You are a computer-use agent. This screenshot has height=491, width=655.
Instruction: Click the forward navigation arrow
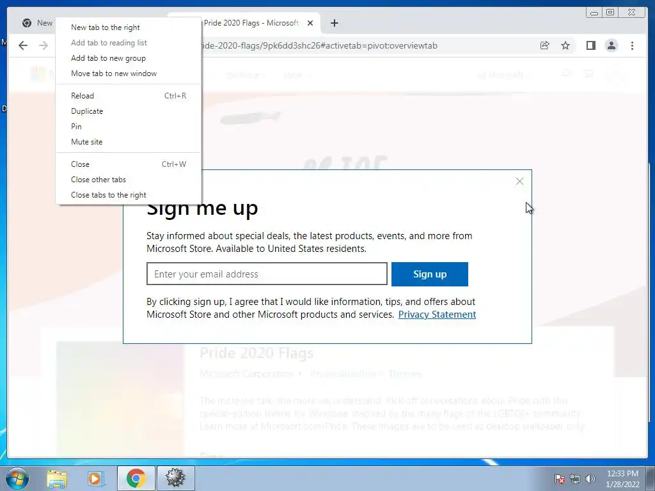click(43, 45)
